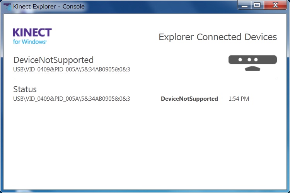Click the Kinect sensor device icon
Image resolution: width=290 pixels, height=193 pixels.
click(252, 63)
